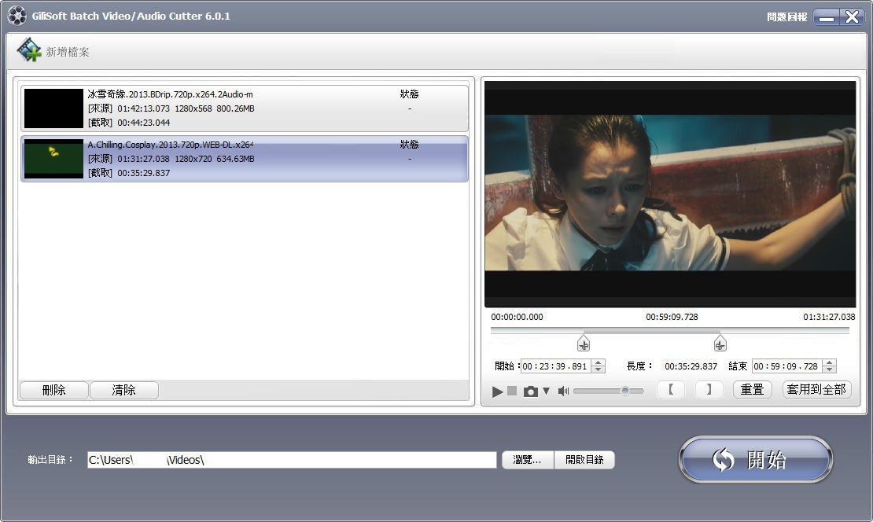The width and height of the screenshot is (873, 522).
Task: Click the 刪除 delete button
Action: [x=54, y=390]
